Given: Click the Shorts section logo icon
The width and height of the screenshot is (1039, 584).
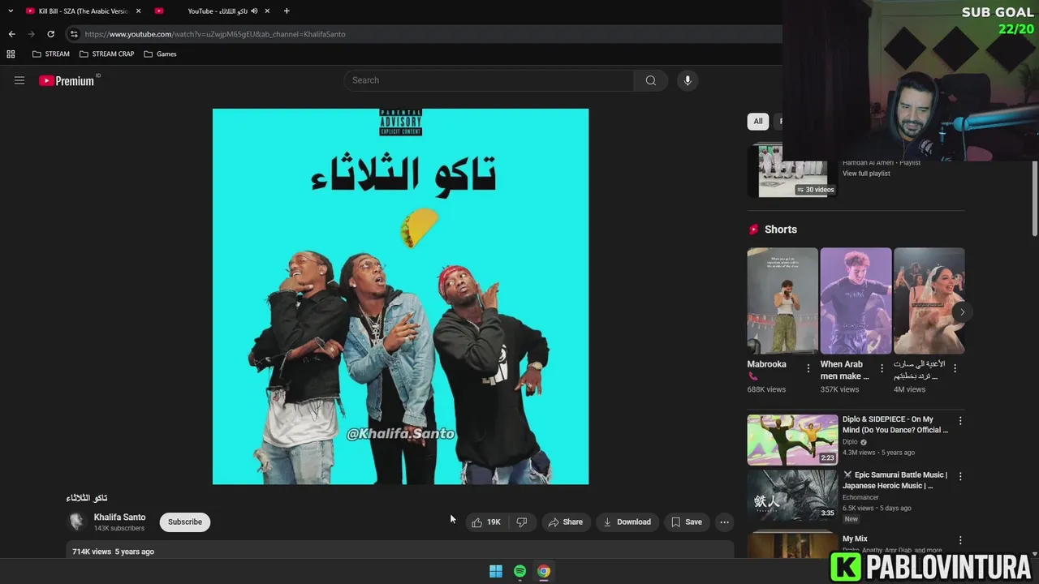Looking at the screenshot, I should coord(754,230).
